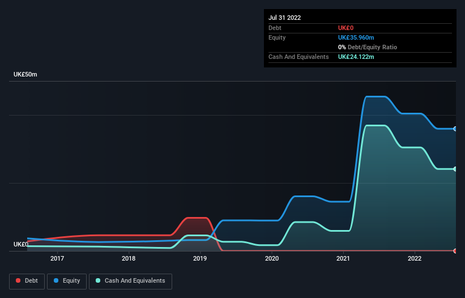Click the UK£0 y-axis label
The height and width of the screenshot is (298, 465).
[x=21, y=244]
